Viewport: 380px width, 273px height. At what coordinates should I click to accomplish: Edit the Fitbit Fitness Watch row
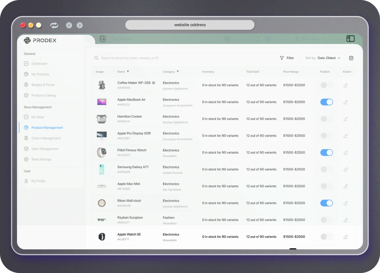(345, 153)
